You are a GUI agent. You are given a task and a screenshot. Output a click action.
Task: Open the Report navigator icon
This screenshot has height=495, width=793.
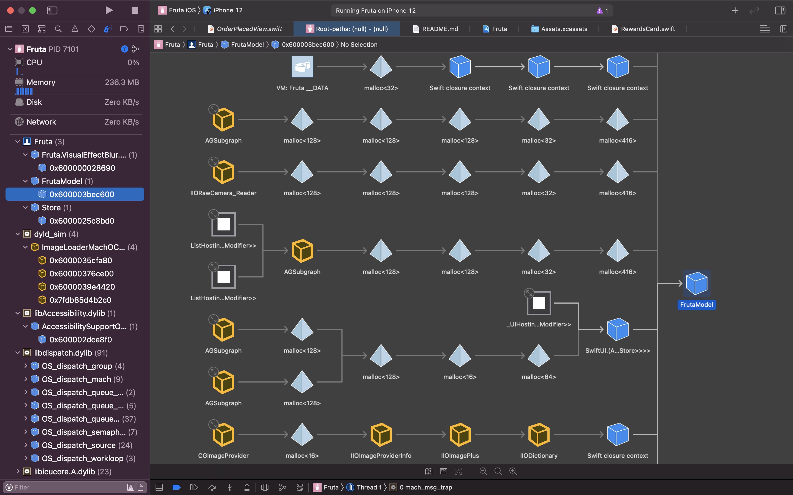coord(141,29)
